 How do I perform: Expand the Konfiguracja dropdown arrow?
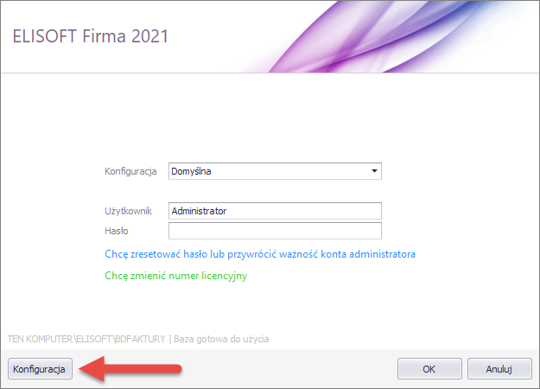point(374,171)
